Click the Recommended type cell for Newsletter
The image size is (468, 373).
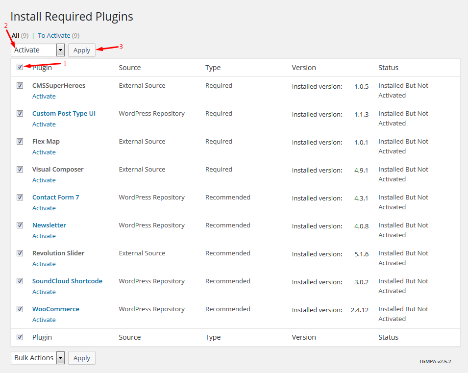pyautogui.click(x=228, y=225)
